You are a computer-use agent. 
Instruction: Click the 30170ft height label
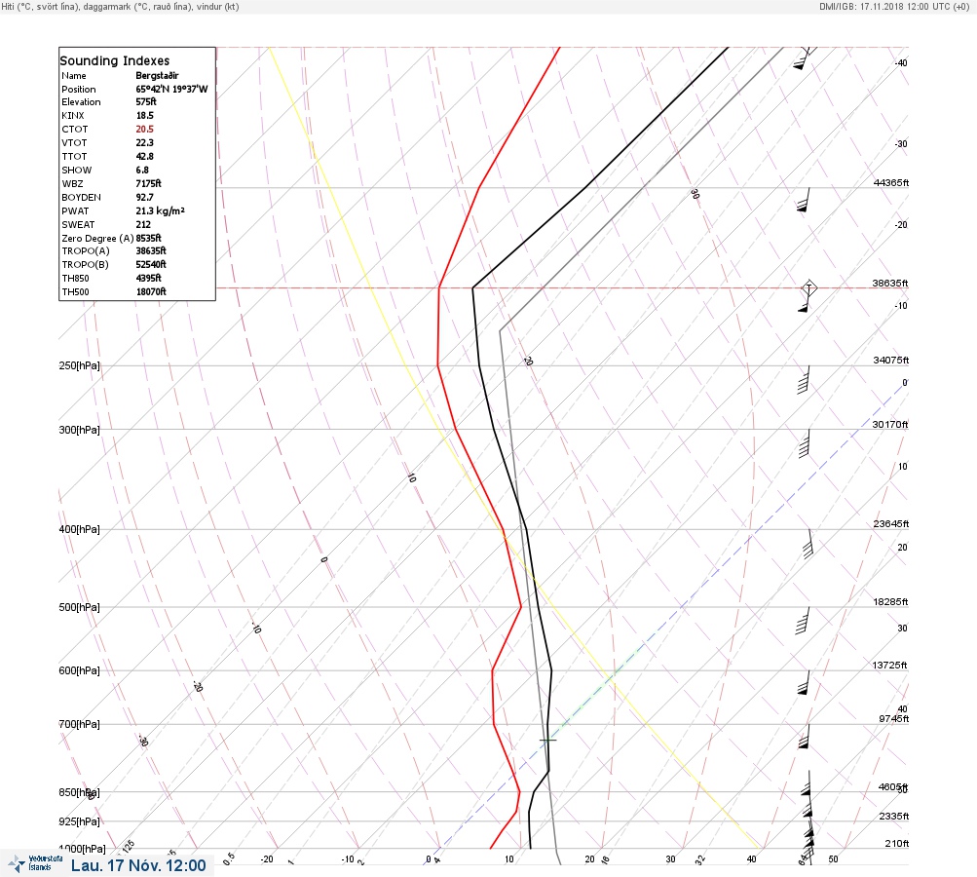click(889, 425)
